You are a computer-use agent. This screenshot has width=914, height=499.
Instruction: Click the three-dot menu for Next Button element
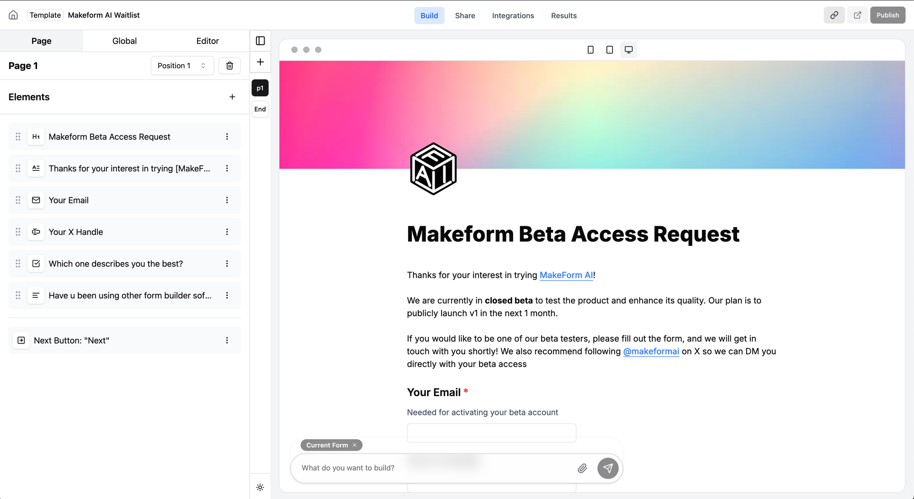click(227, 340)
